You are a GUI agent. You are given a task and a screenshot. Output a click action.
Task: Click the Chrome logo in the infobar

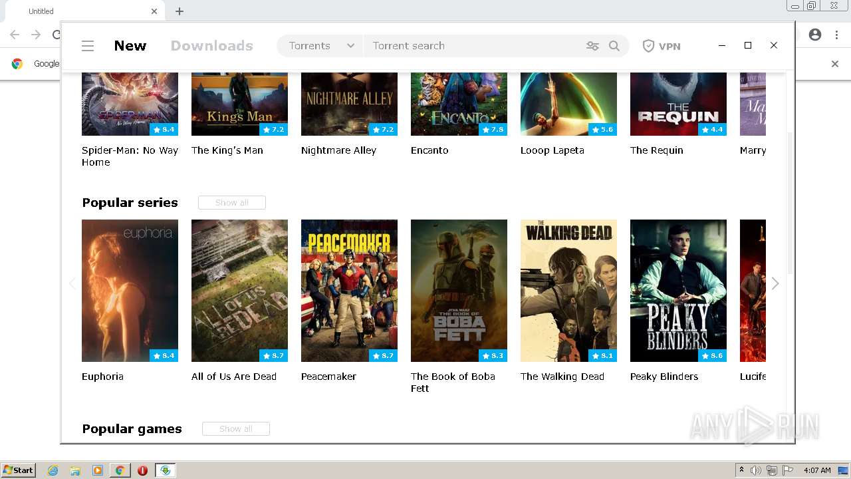pos(17,64)
